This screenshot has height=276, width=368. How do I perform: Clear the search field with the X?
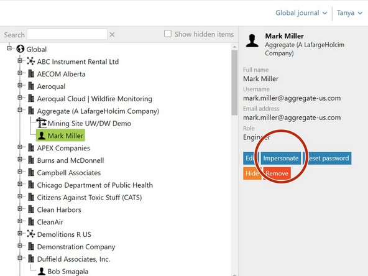112,35
